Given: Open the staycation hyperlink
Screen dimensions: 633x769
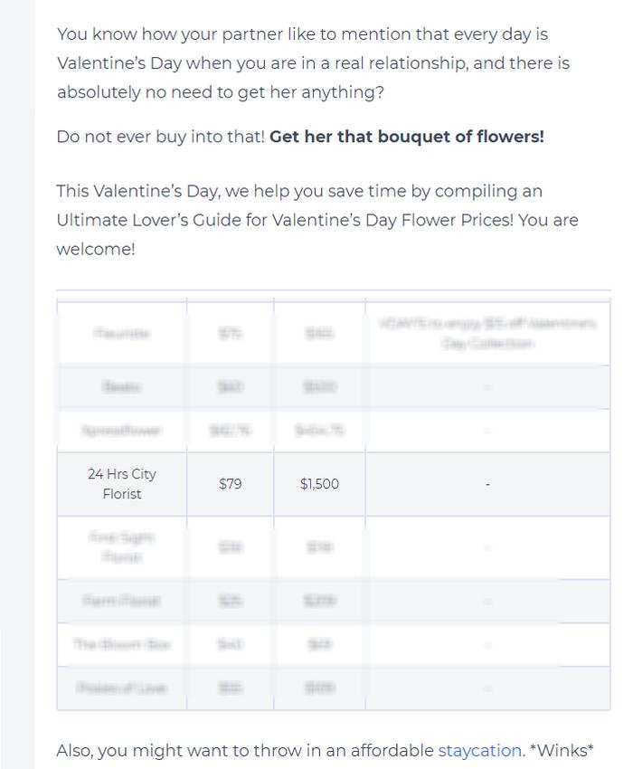Looking at the screenshot, I should coord(479,750).
